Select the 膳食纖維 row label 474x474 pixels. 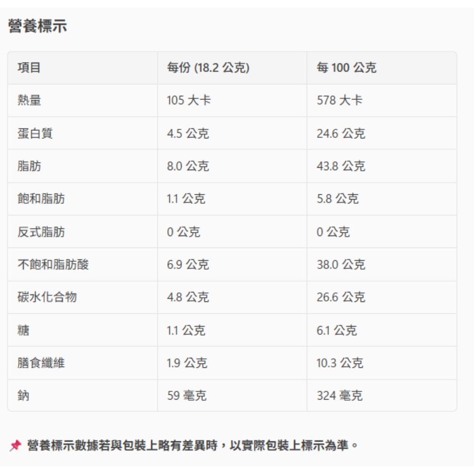pyautogui.click(x=41, y=363)
